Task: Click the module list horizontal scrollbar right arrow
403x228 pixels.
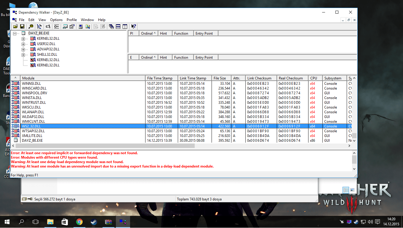Action: [x=349, y=146]
